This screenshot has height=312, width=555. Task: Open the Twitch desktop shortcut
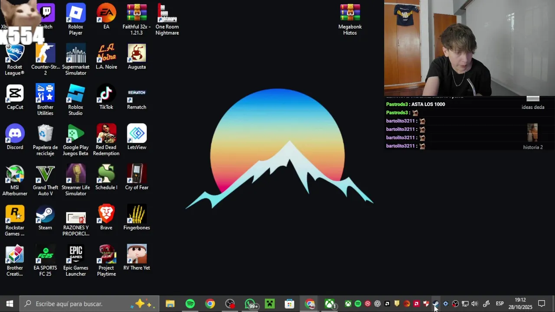click(46, 16)
